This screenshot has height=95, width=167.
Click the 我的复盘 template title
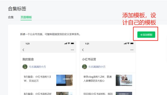tap(28, 59)
